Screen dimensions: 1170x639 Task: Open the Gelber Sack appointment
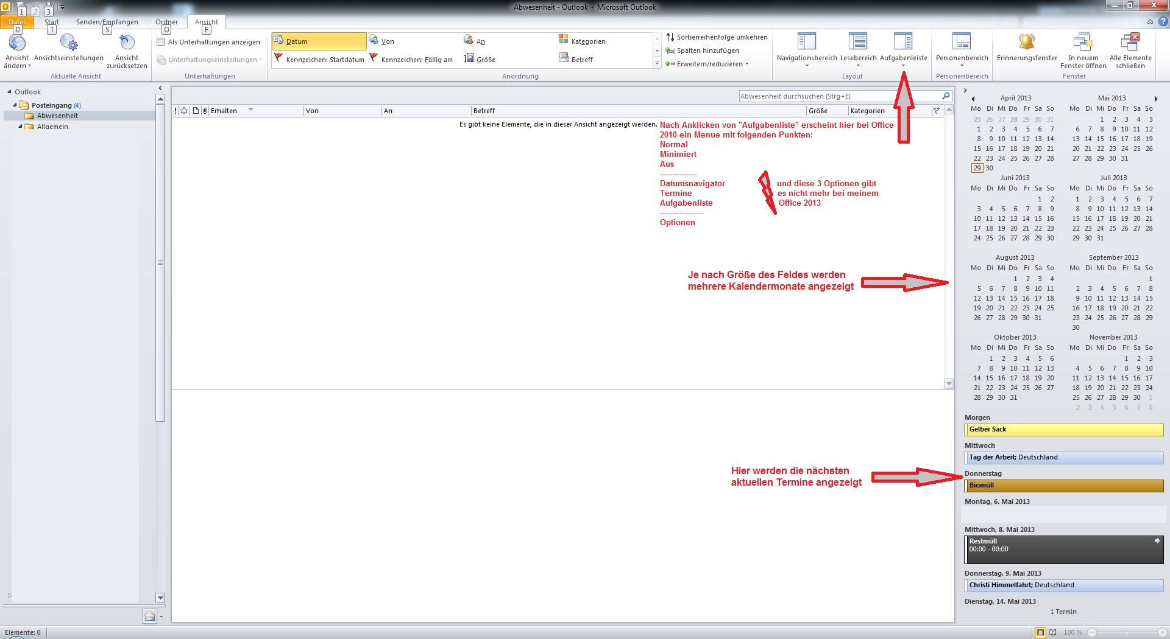coord(1064,430)
